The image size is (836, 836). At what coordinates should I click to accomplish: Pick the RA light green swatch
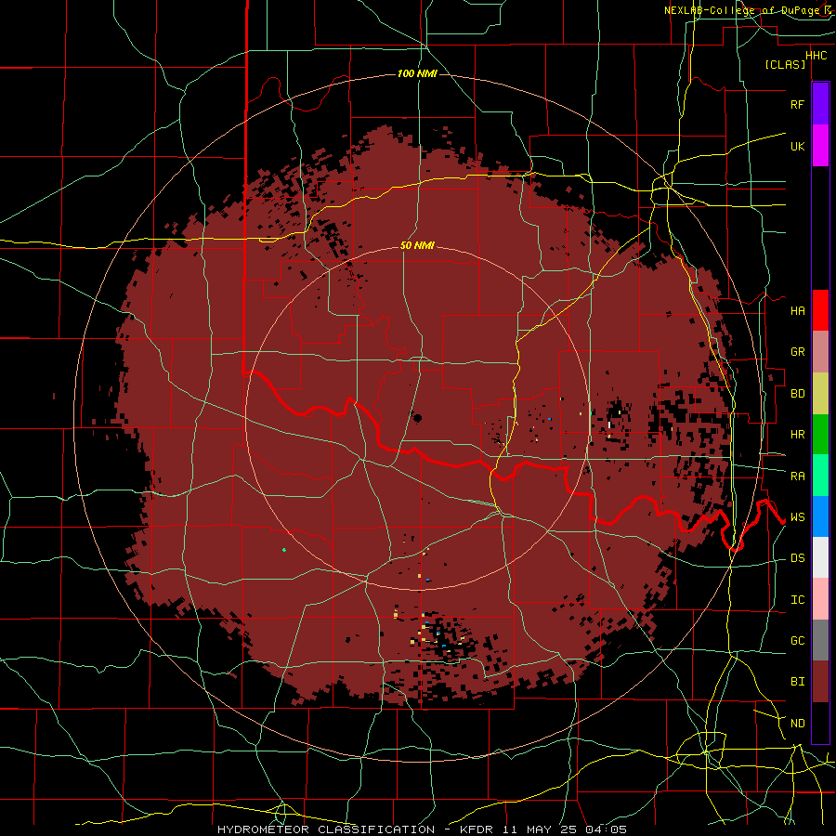pyautogui.click(x=820, y=476)
